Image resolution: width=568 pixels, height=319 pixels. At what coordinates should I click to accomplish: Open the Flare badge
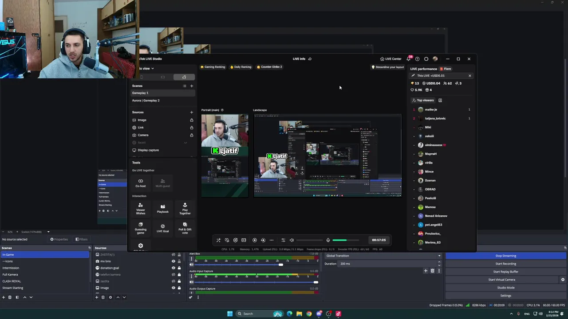[x=446, y=69]
